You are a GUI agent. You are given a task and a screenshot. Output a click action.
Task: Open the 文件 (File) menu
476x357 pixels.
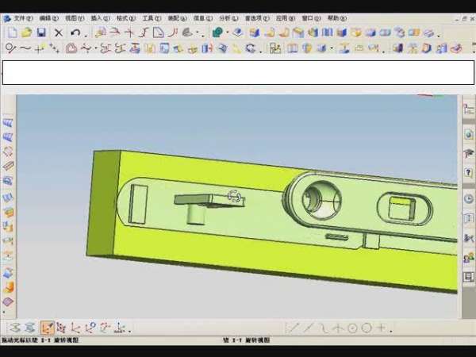[x=23, y=17]
